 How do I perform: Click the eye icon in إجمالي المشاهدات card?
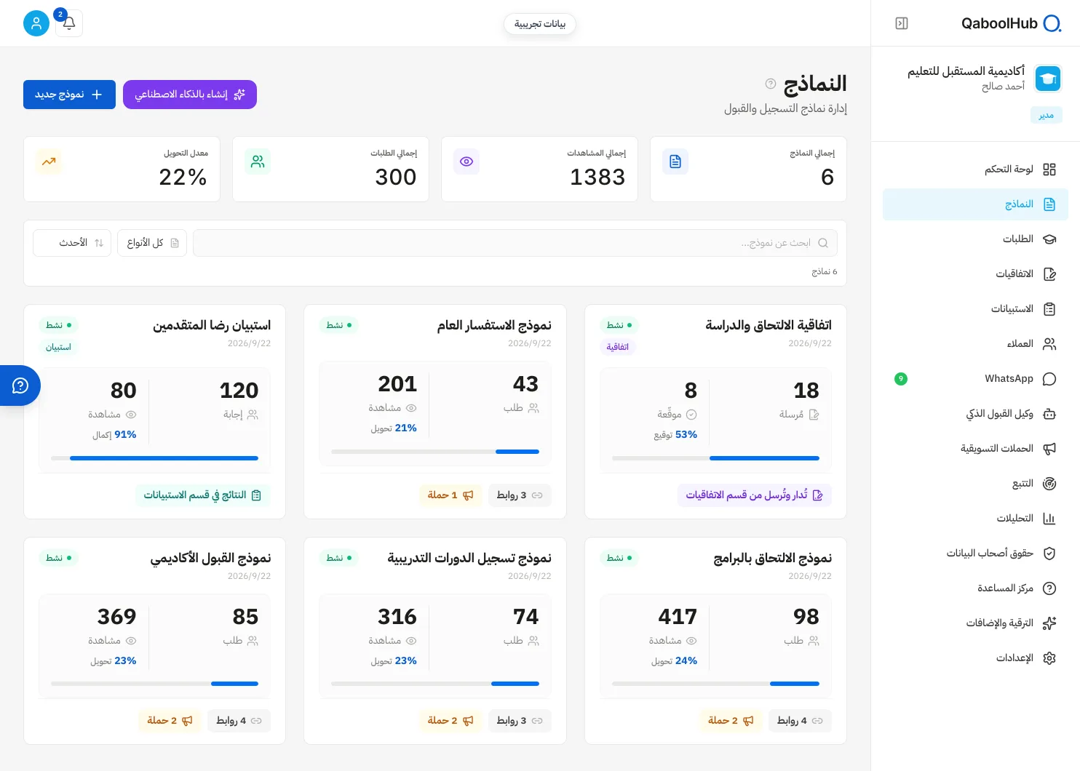coord(466,161)
